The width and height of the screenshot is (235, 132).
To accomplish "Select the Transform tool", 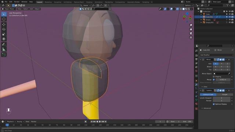I will pyautogui.click(x=4, y=39).
